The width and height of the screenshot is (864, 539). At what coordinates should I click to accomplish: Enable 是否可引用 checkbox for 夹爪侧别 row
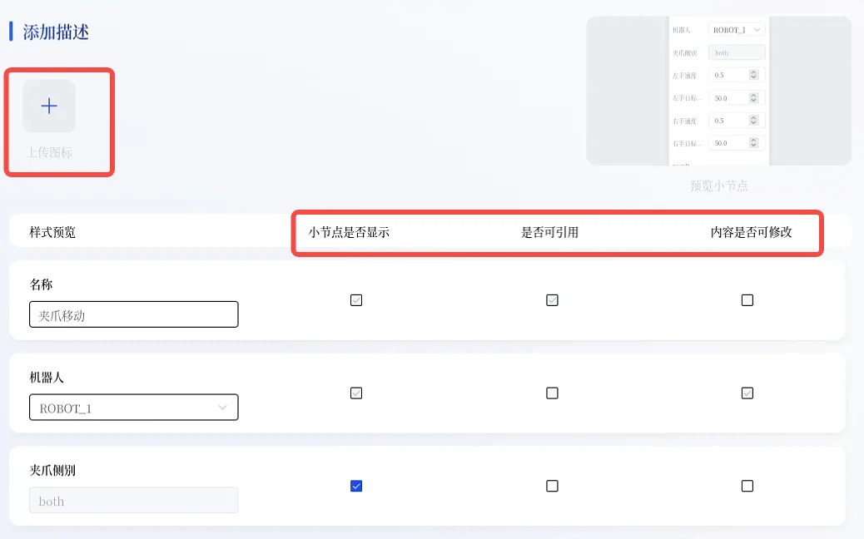(x=552, y=486)
